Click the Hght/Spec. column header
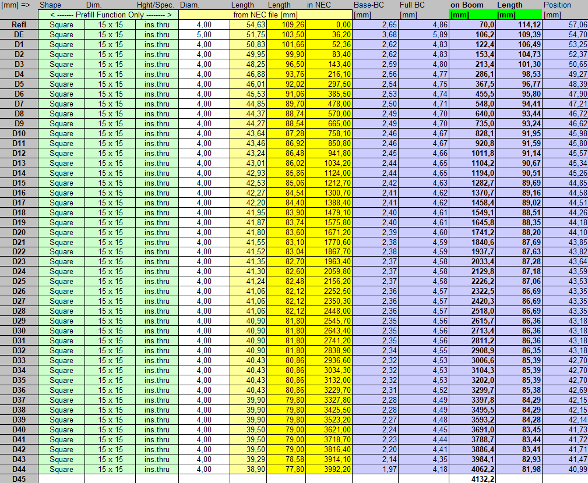Image resolution: width=588 pixels, height=483 pixels. pyautogui.click(x=155, y=5)
